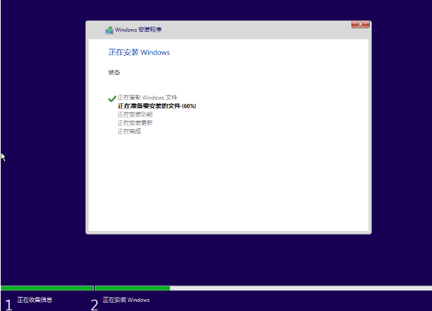This screenshot has height=311, width=432.
Task: Click the stage 2 installation progress bar
Action: click(x=263, y=288)
